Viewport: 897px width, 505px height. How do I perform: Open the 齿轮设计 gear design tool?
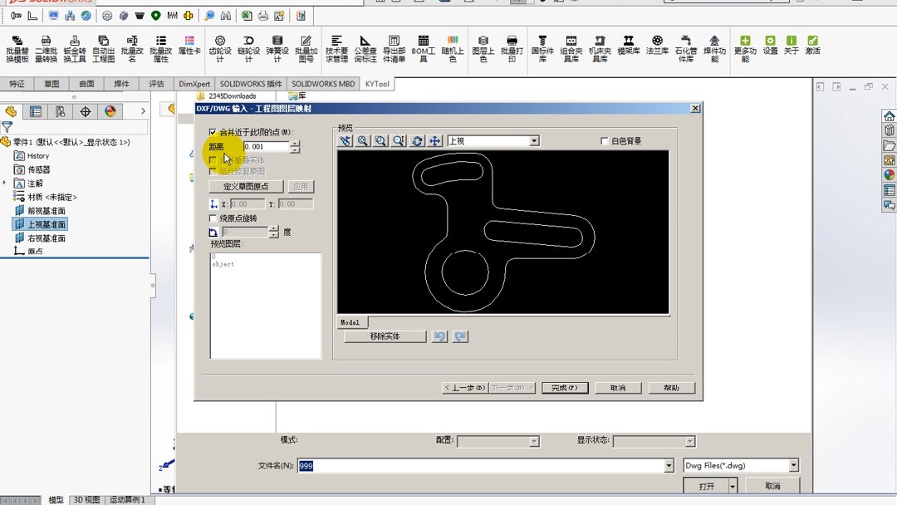[x=219, y=46]
